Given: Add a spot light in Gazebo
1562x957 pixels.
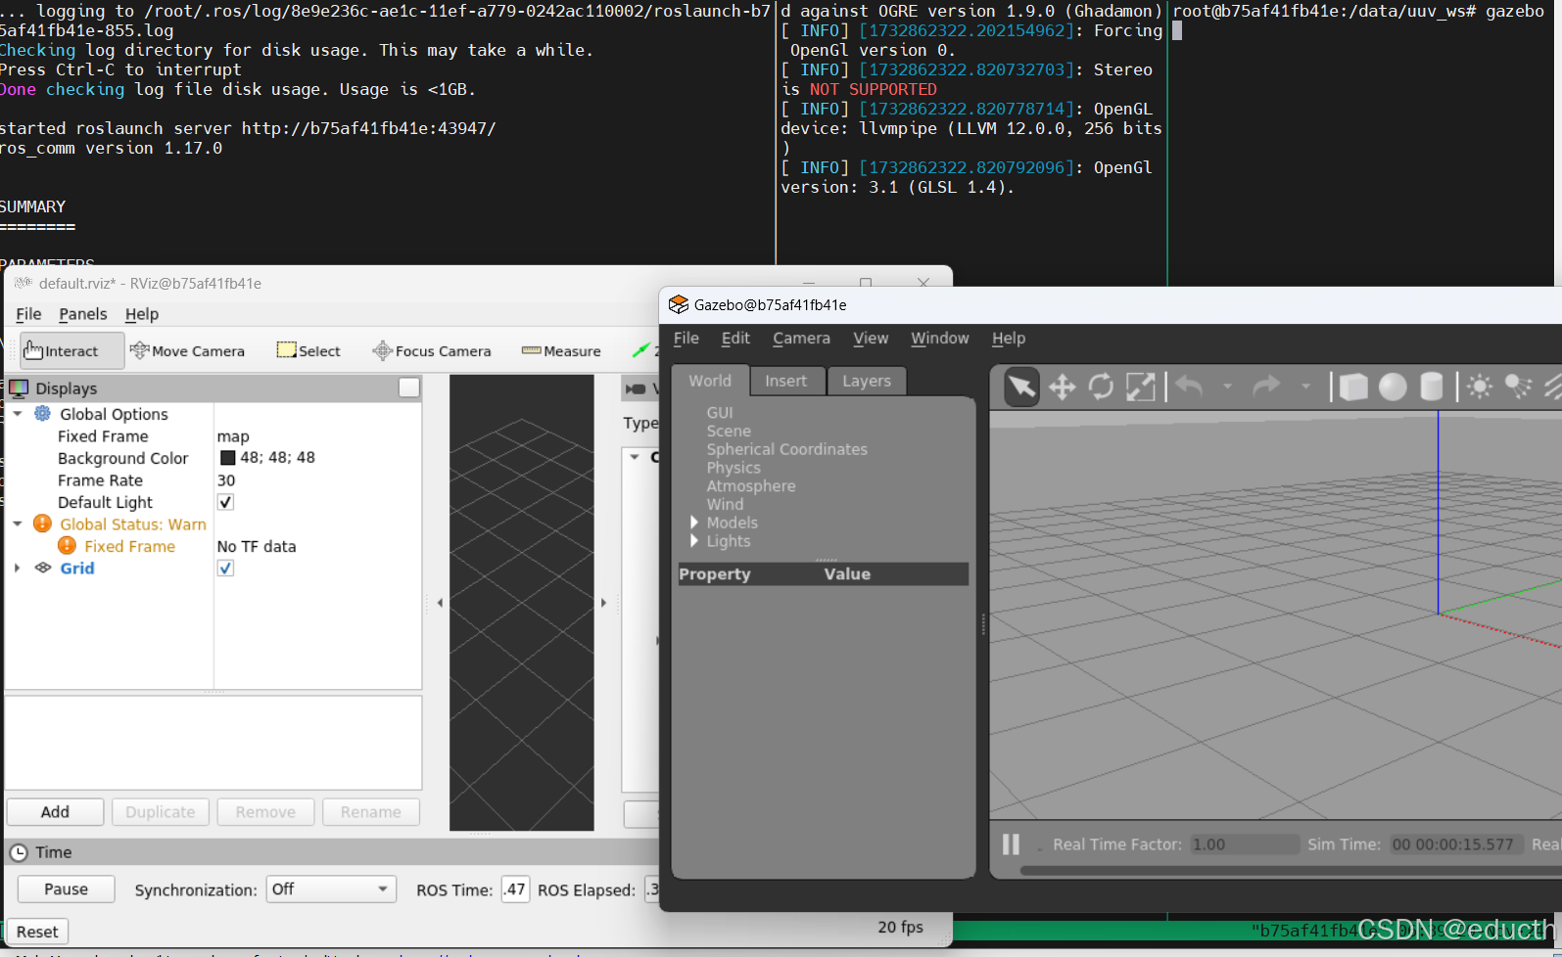Looking at the screenshot, I should pos(1518,387).
